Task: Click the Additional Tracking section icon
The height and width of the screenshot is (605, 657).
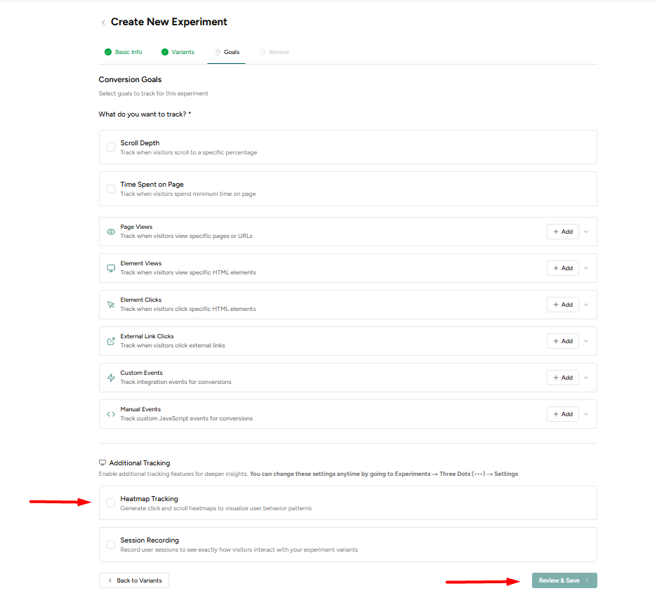Action: [102, 463]
